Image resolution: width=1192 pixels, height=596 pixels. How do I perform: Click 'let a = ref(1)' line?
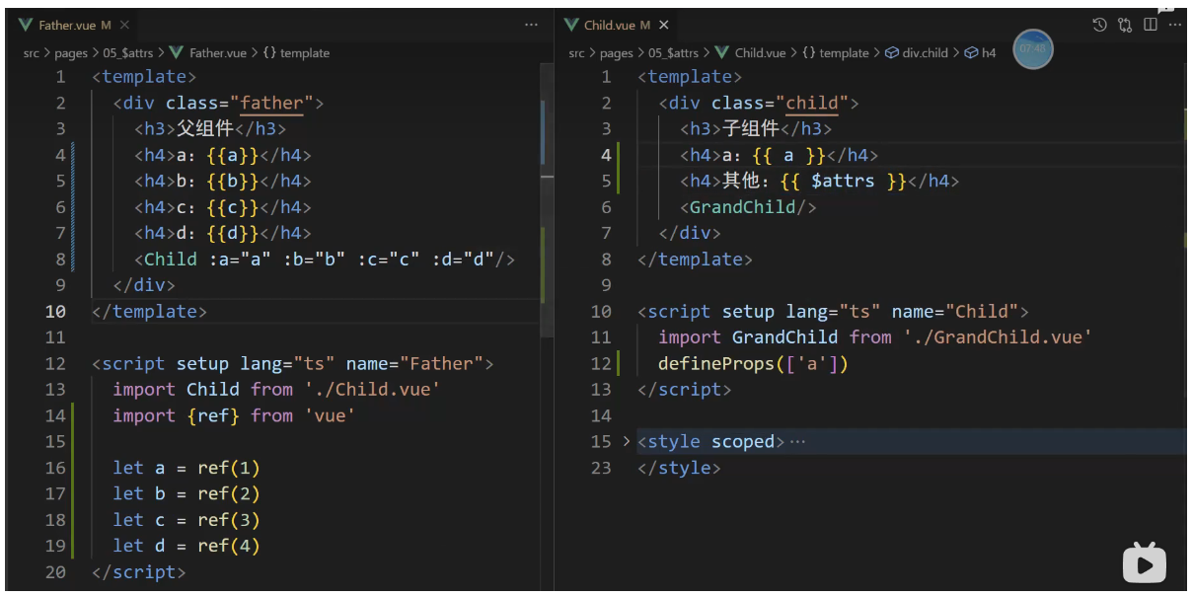pyautogui.click(x=186, y=468)
